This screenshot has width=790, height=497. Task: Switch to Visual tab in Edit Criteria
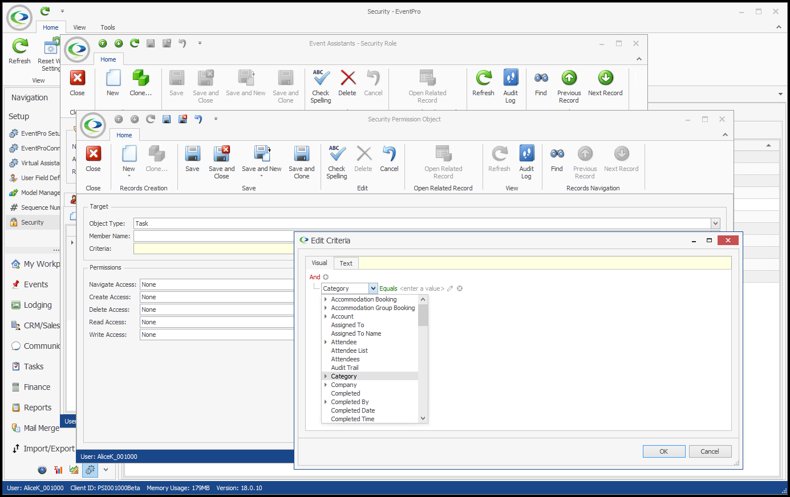point(319,263)
